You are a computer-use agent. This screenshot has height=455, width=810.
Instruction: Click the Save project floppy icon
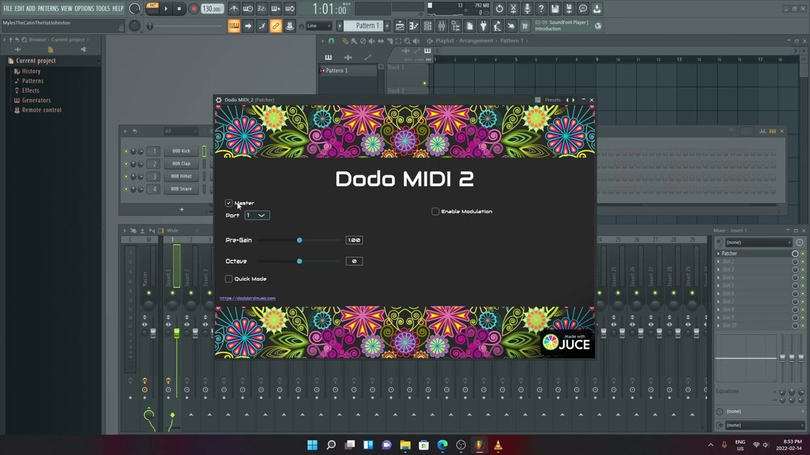tap(555, 9)
